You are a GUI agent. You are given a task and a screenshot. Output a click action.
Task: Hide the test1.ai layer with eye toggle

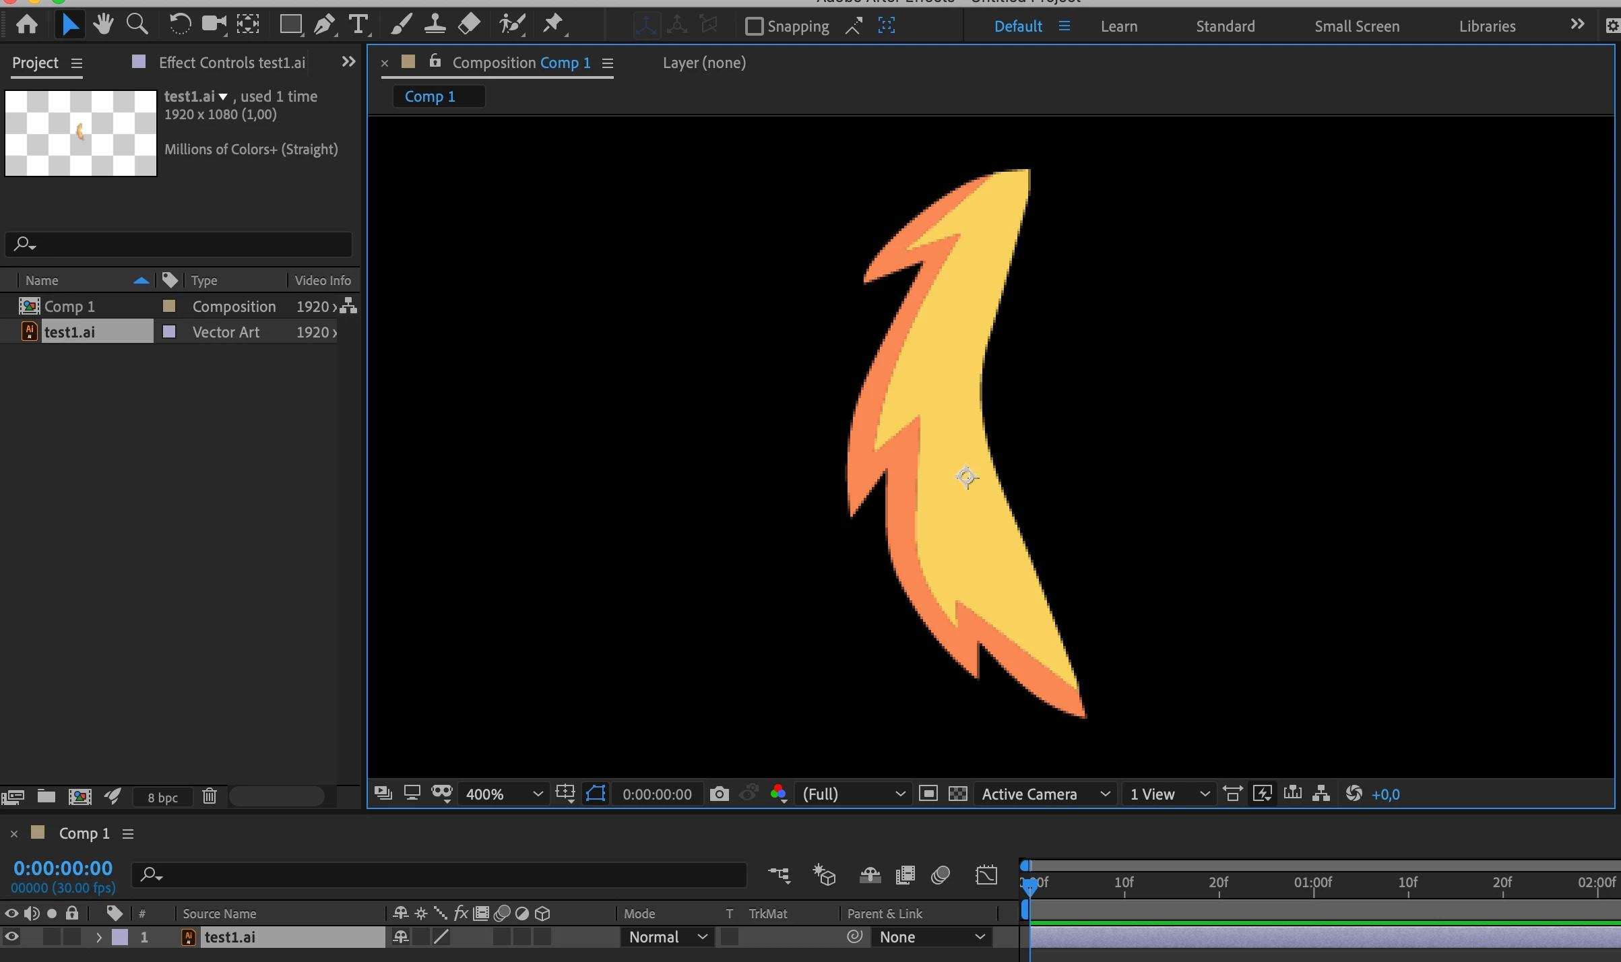coord(11,937)
